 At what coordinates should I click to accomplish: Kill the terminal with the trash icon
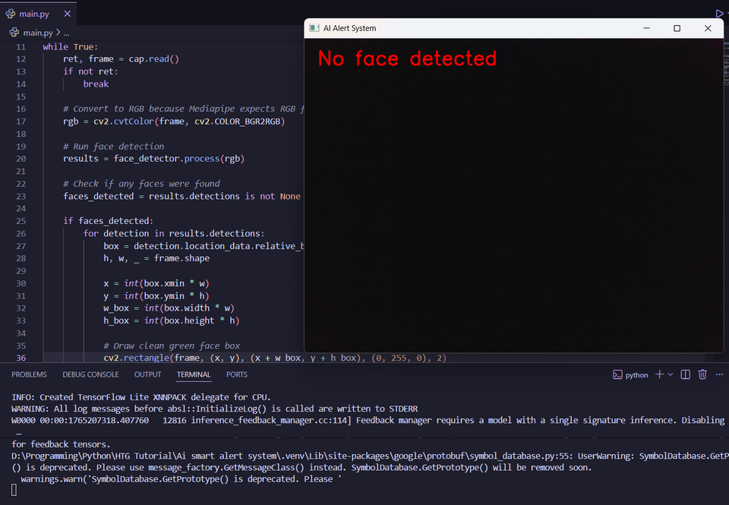click(702, 374)
